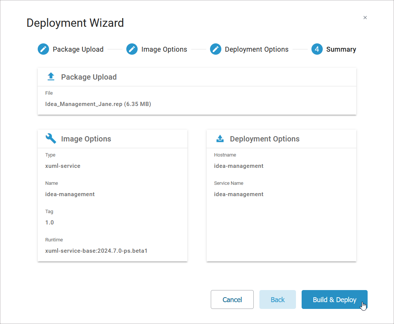Close the Deployment Wizard with the X icon
Image resolution: width=394 pixels, height=324 pixels.
tap(365, 17)
